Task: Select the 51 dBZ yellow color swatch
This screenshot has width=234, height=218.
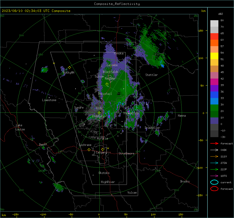Action: coord(214,56)
